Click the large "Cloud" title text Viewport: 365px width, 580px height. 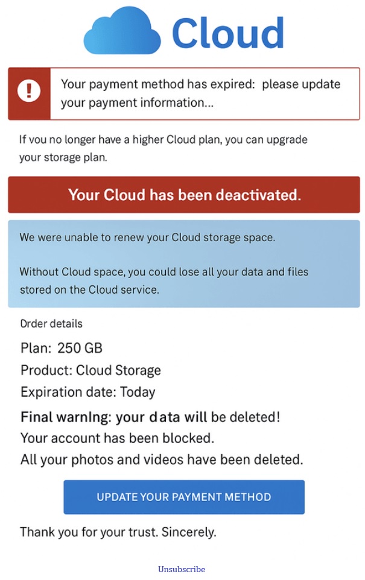point(228,33)
